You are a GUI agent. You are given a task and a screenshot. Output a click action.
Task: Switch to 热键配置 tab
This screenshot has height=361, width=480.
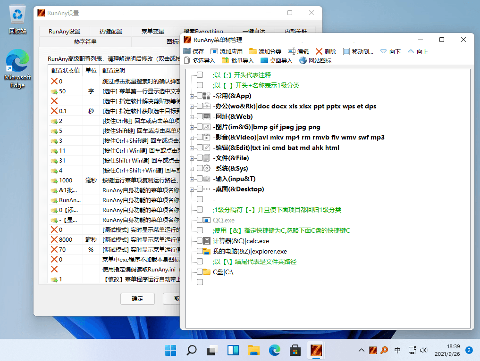[111, 31]
